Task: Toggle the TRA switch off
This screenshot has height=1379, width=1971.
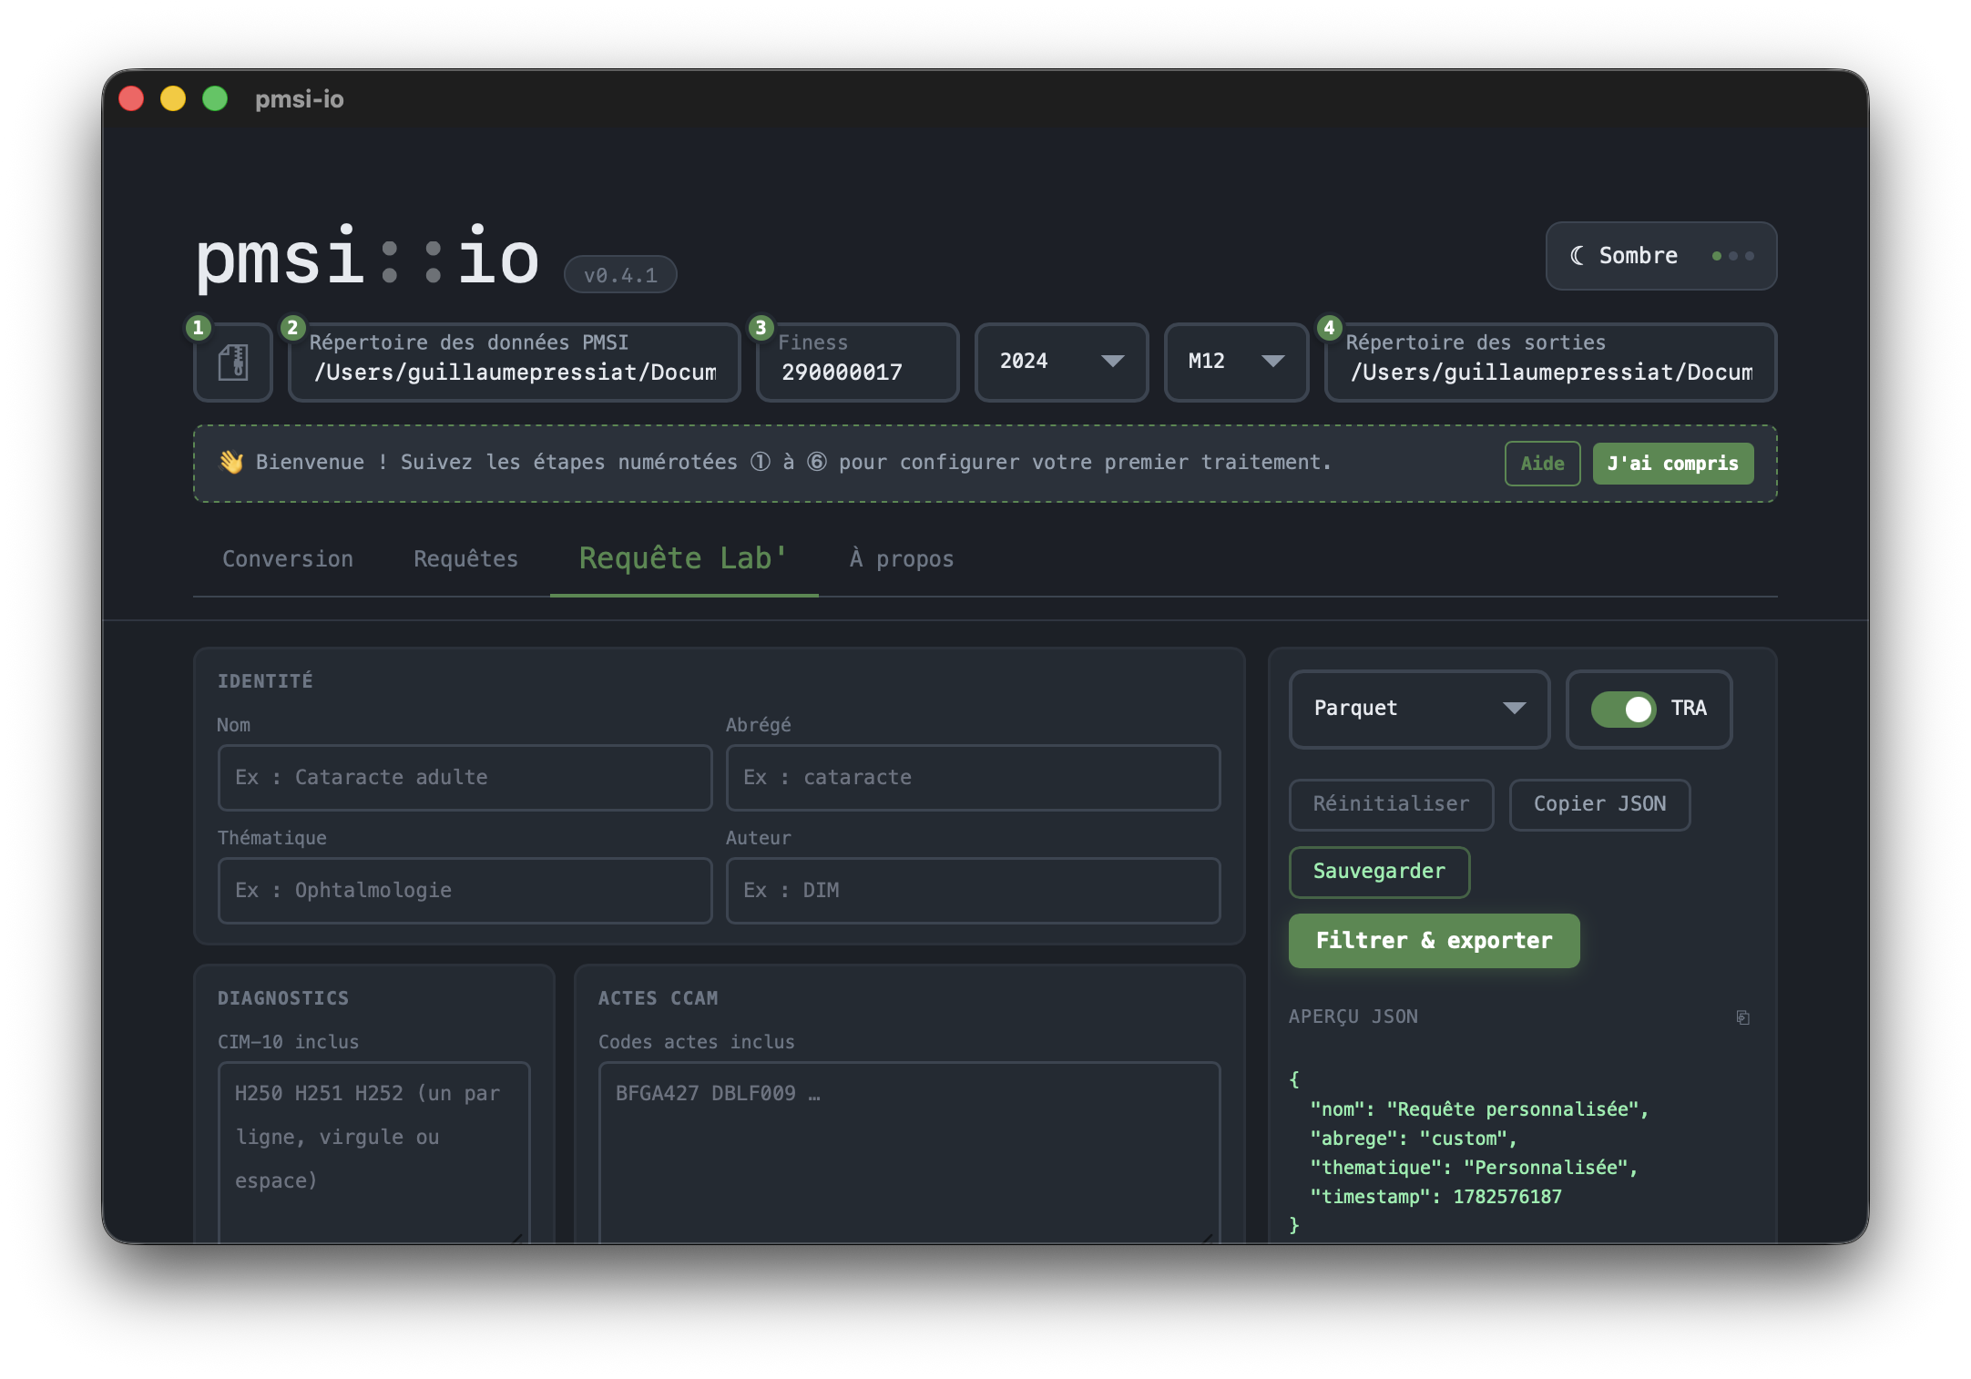Action: coord(1623,709)
